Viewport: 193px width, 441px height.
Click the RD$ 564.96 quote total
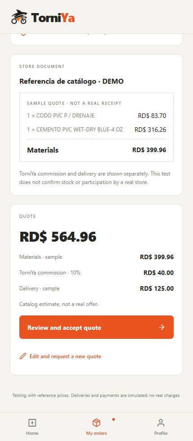58,237
